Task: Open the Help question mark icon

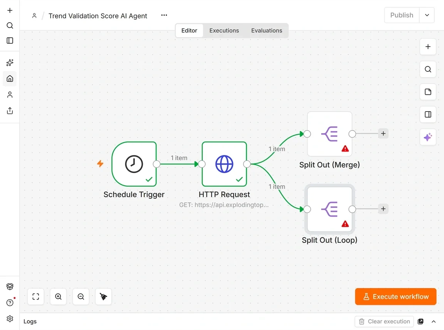Action: point(10,303)
